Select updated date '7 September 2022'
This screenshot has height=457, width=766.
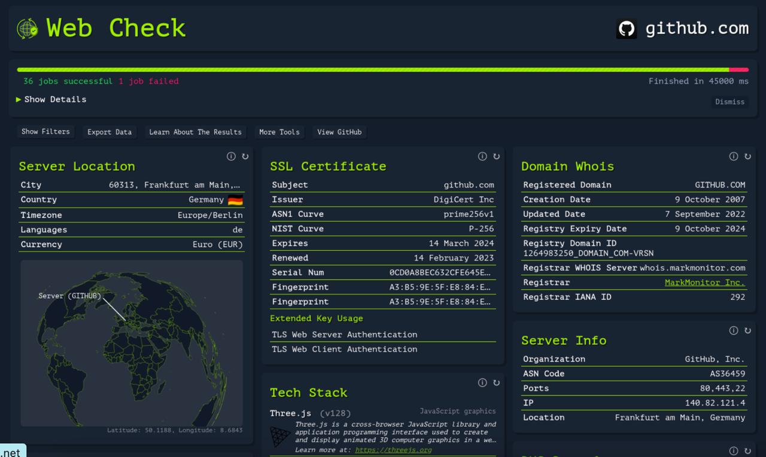tap(705, 214)
